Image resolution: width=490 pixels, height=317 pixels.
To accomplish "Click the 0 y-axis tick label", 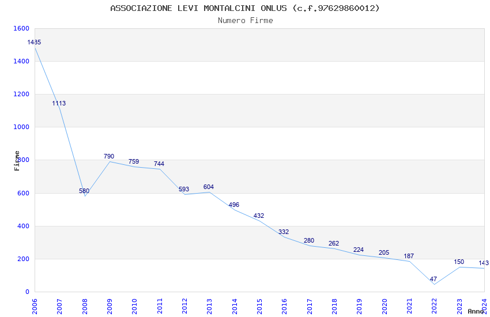I will [28, 292].
